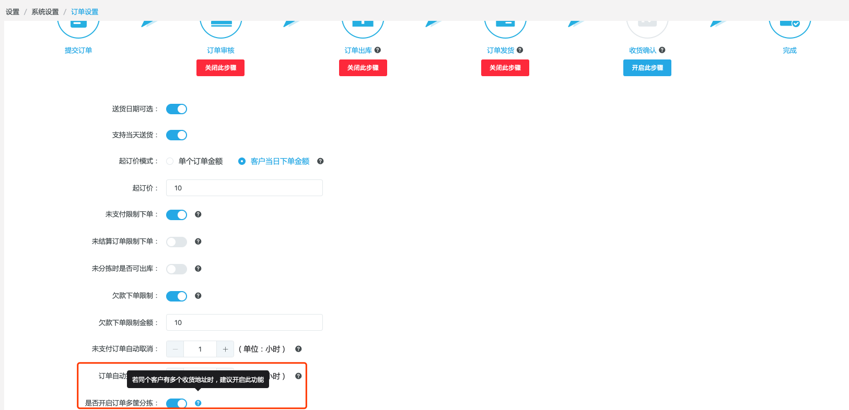Screen dimensions: 849x410
Task: Click the 未支付订单自动取消 number field
Action: (x=200, y=349)
